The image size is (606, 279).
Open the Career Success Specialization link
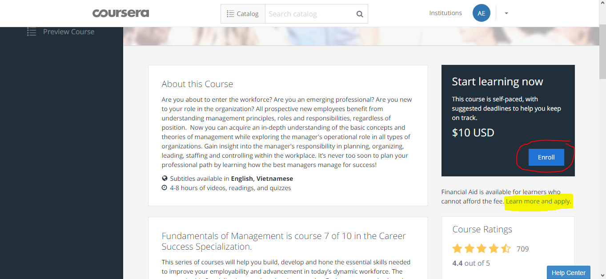pos(284,241)
